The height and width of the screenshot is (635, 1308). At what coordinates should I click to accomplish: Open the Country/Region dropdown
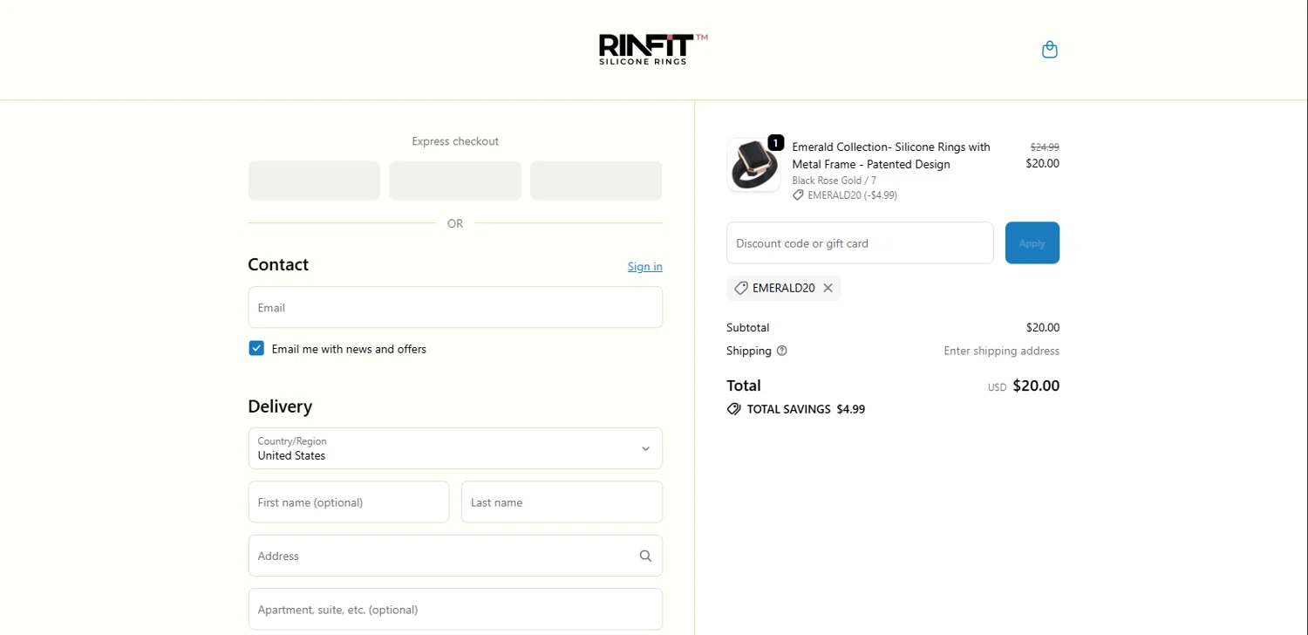pyautogui.click(x=455, y=448)
